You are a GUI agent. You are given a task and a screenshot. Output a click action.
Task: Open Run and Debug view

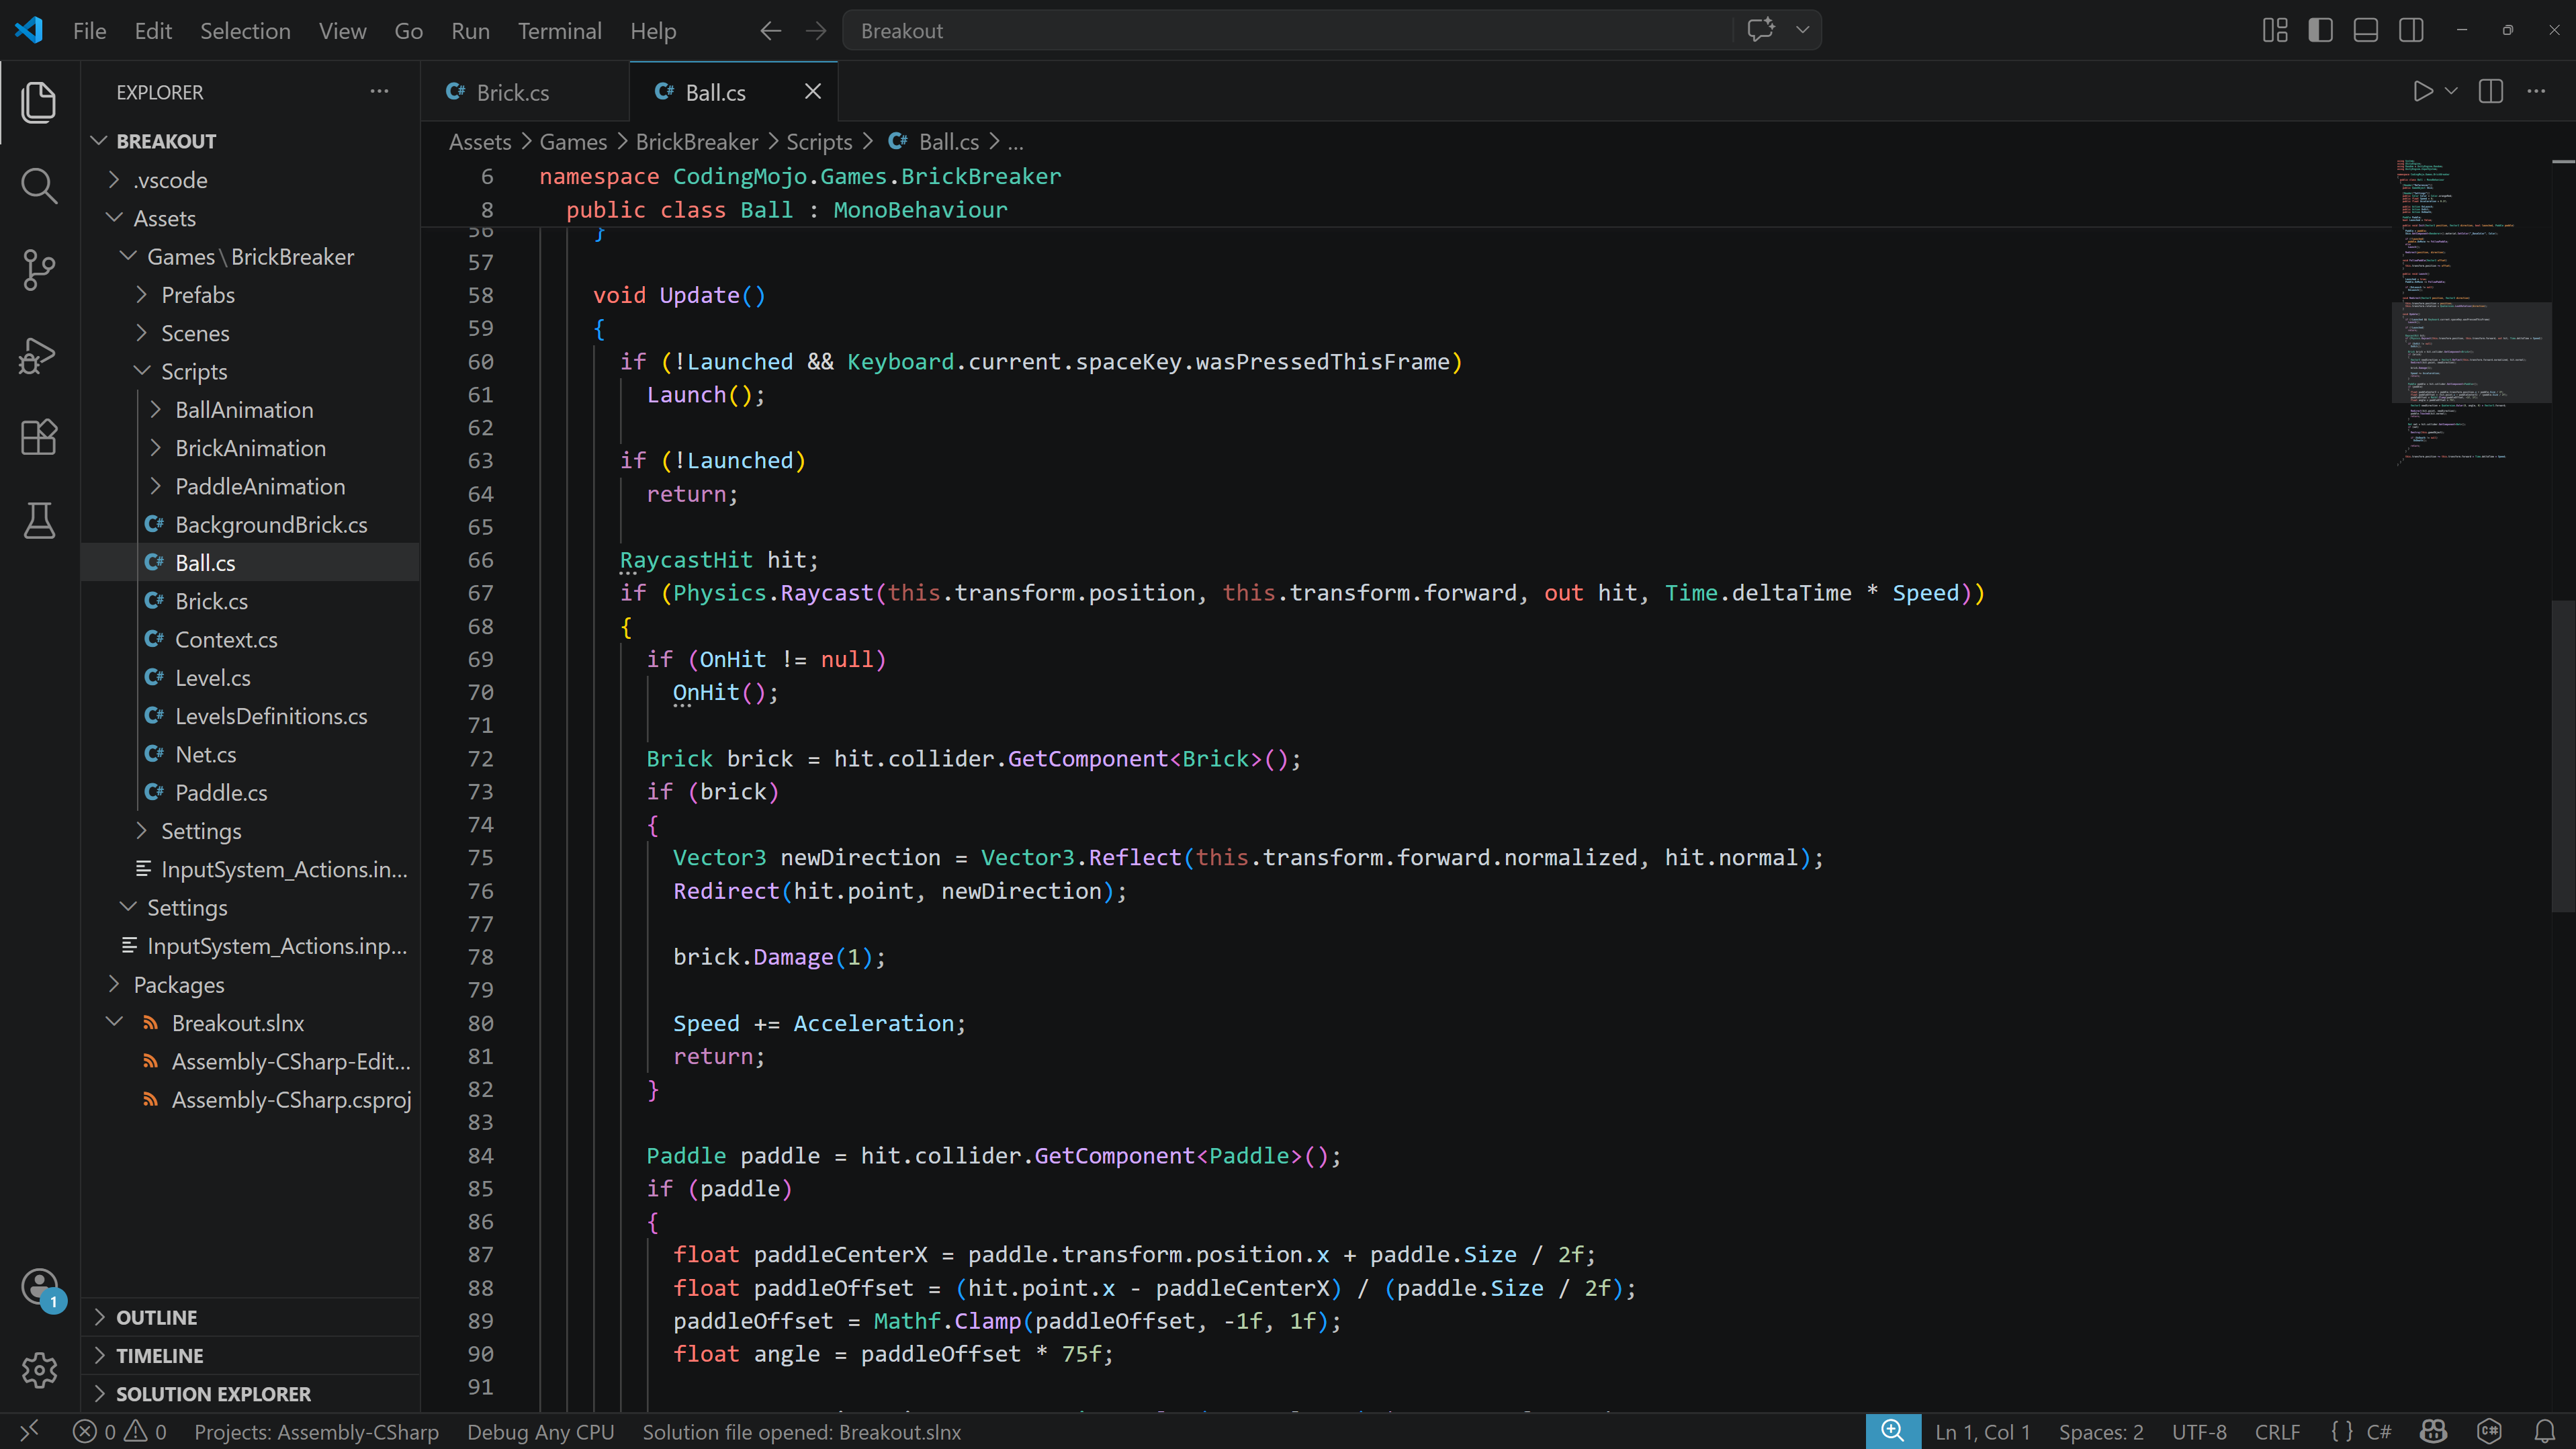39,355
